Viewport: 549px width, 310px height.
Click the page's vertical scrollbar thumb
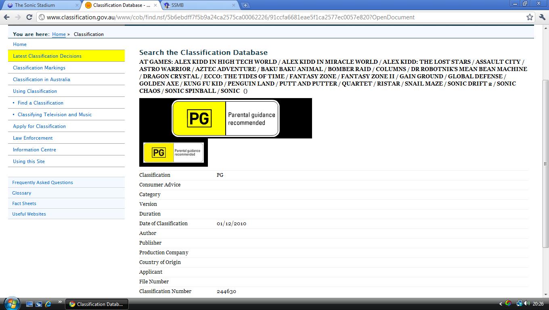coord(545,163)
